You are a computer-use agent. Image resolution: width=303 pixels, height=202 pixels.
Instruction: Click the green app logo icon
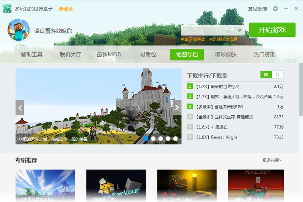point(7,9)
